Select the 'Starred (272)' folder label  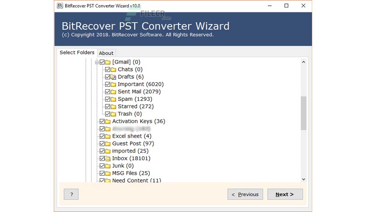coord(136,107)
